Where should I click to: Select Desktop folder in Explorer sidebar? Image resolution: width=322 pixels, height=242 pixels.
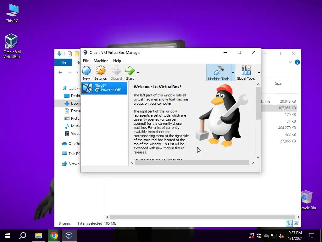[73, 96]
